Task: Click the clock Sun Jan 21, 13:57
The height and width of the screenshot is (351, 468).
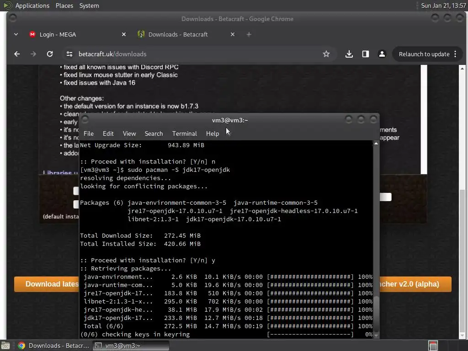Action: [x=443, y=5]
